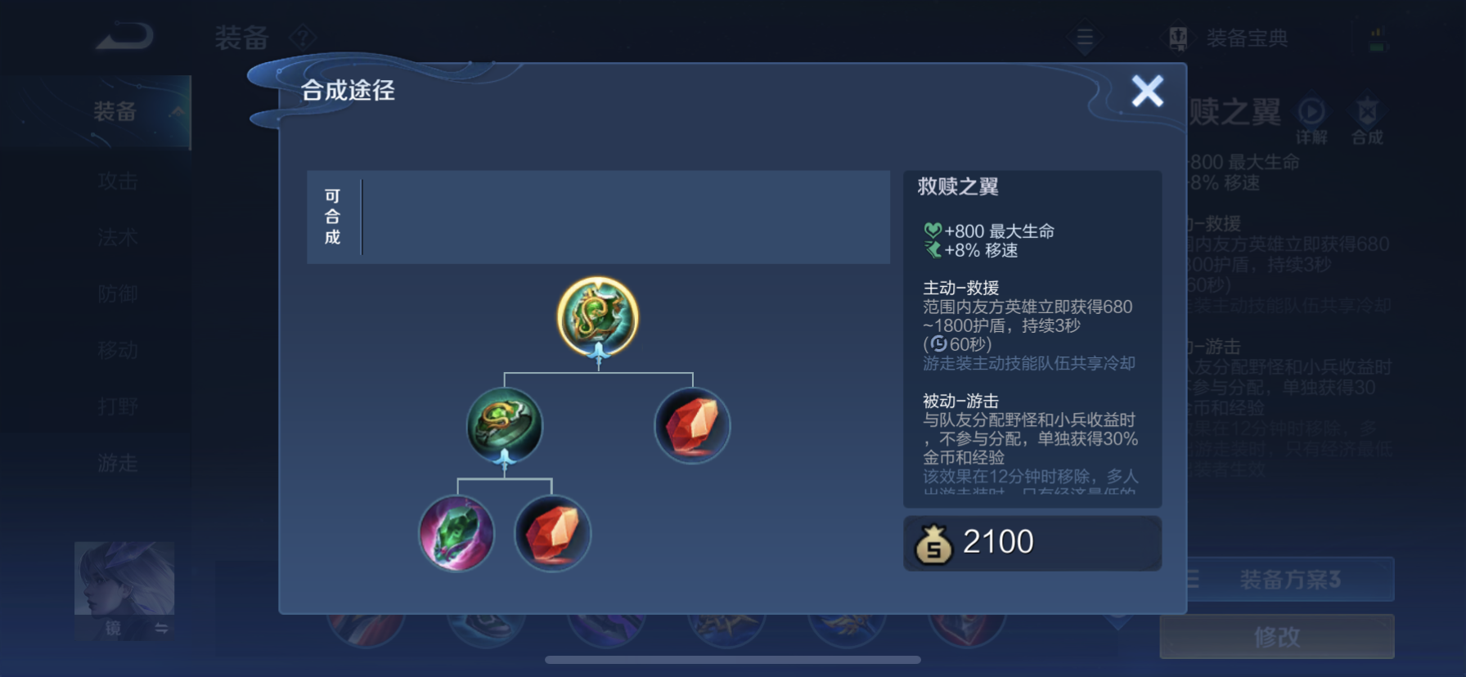Viewport: 1466px width, 677px height.
Task: Select the red gem beside the green ring
Action: coord(692,426)
